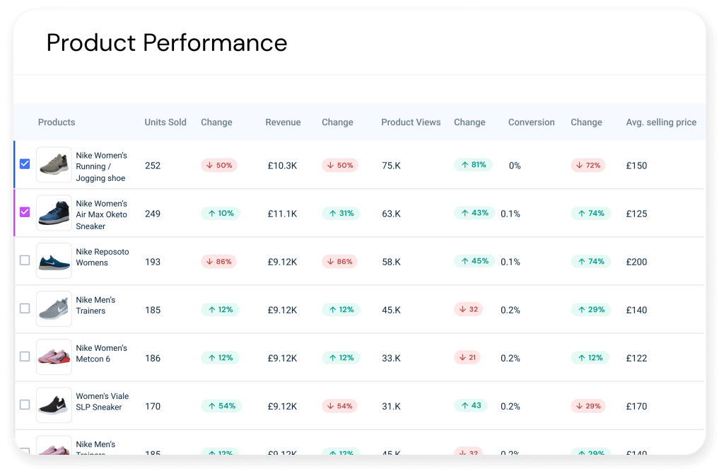Uncheck the Air Max Oketo Sneaker row checkbox

pos(25,211)
